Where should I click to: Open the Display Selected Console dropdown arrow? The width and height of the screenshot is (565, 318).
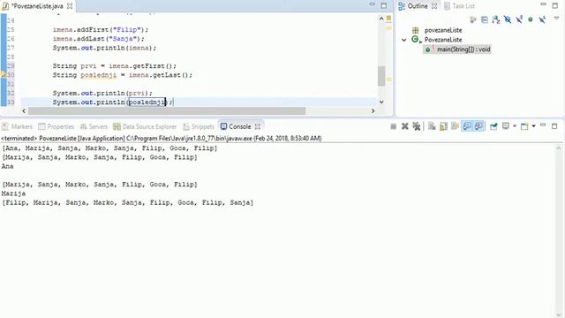(x=514, y=126)
